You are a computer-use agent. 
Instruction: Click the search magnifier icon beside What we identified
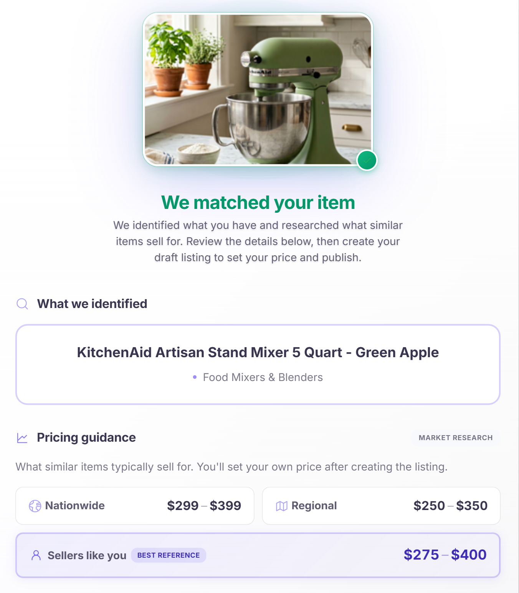tap(22, 303)
